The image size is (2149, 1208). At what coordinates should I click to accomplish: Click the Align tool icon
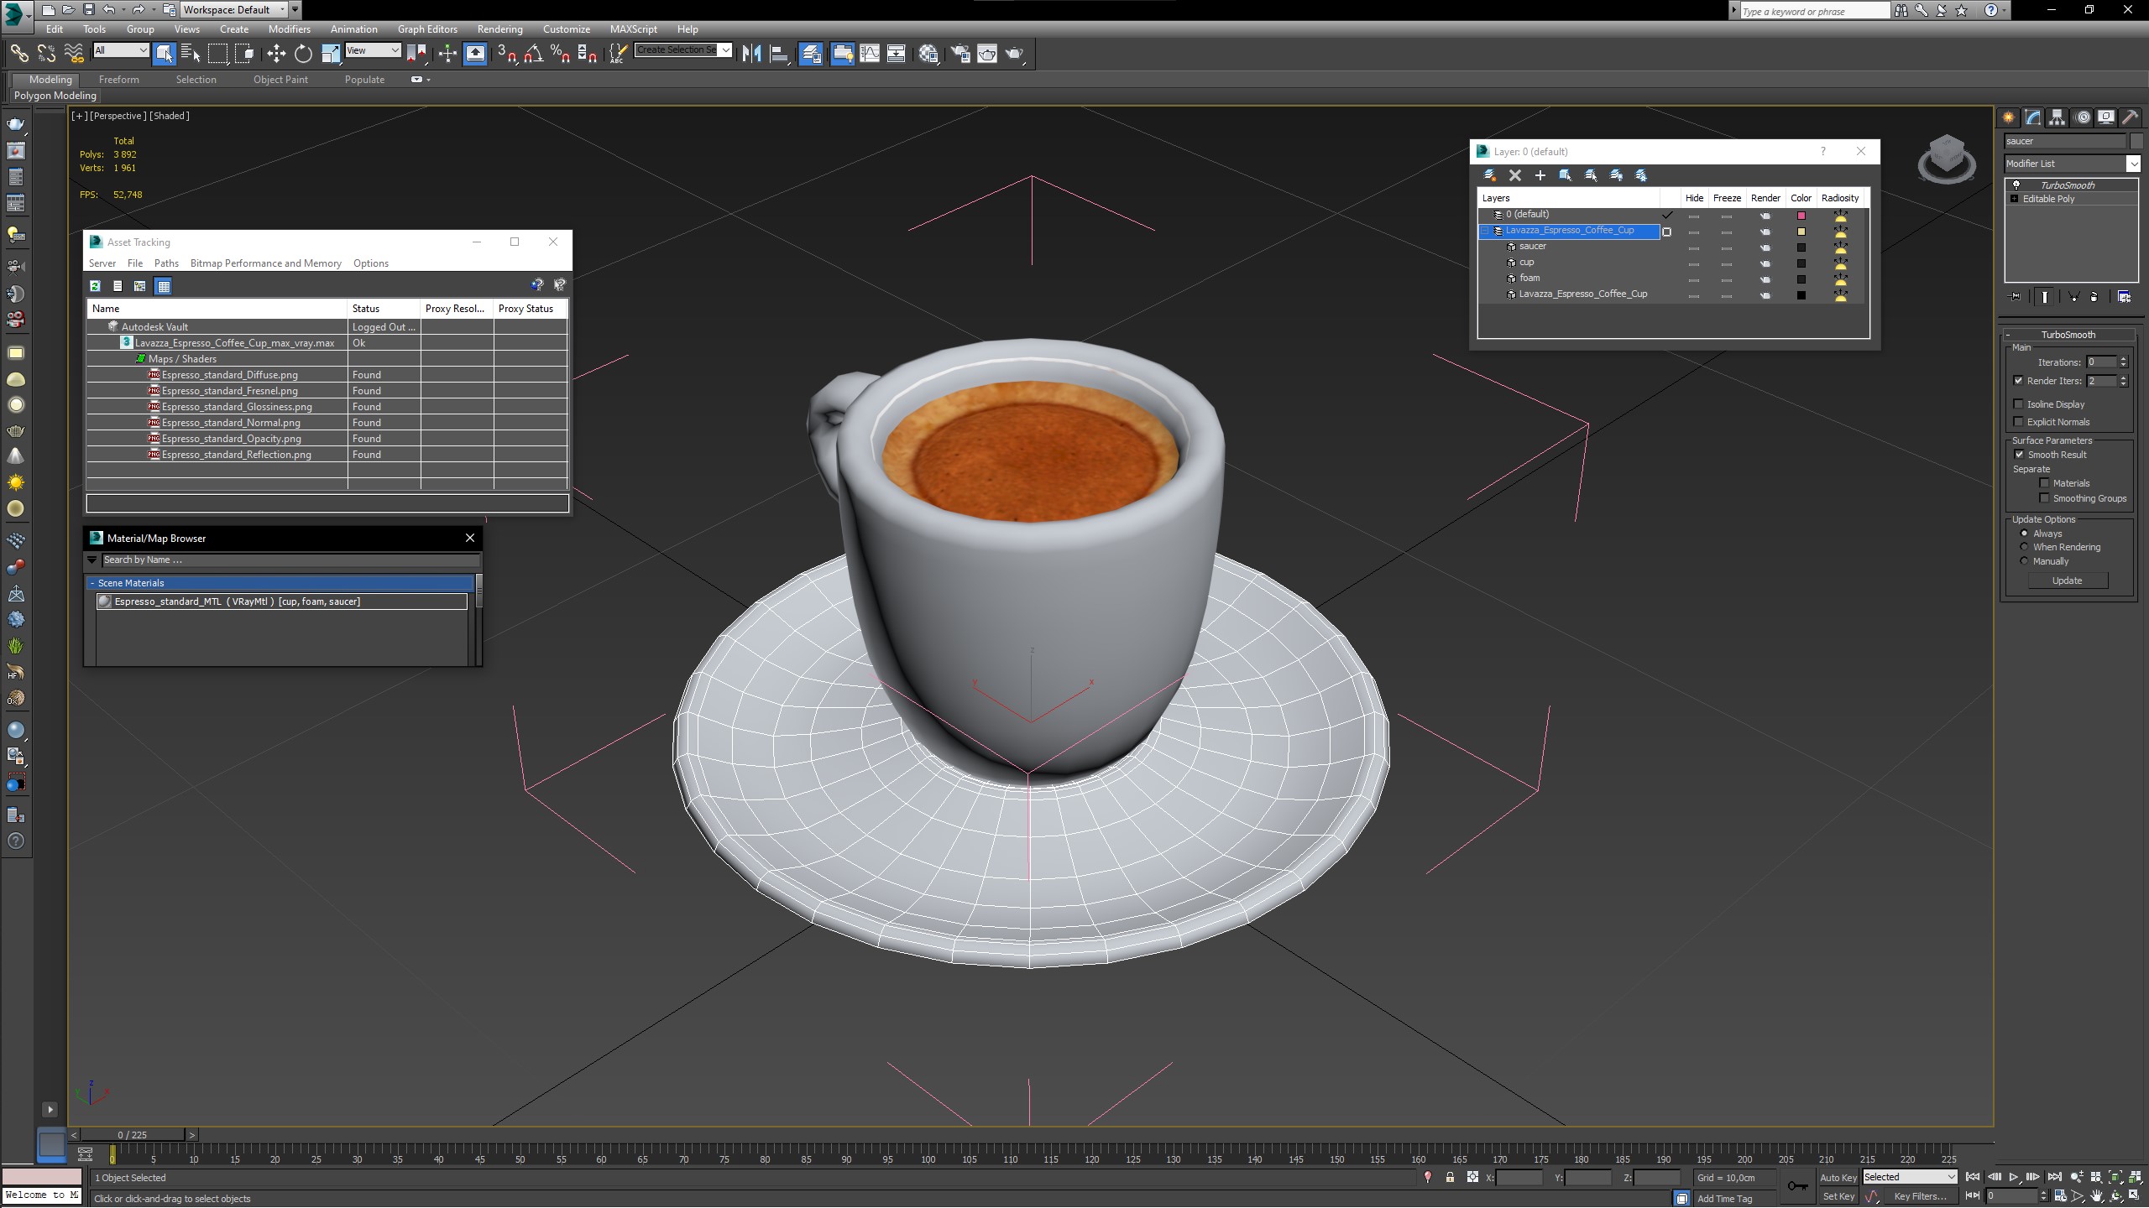pyautogui.click(x=779, y=54)
